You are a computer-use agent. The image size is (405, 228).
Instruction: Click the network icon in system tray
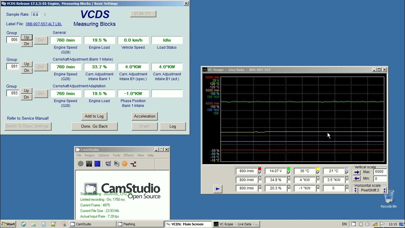pyautogui.click(x=375, y=224)
